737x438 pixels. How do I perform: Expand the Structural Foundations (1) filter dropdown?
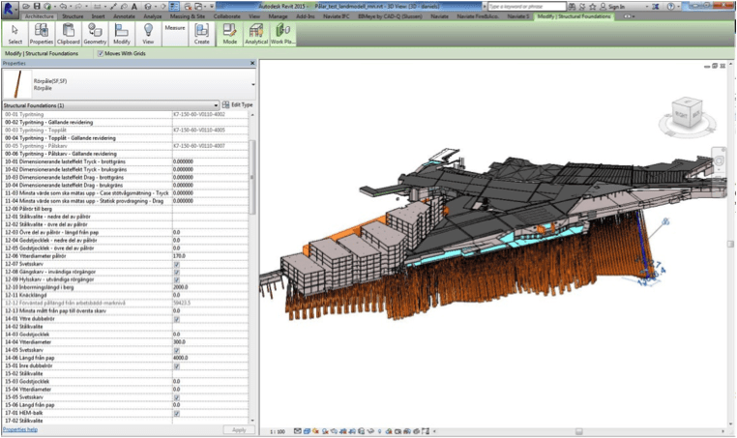216,104
